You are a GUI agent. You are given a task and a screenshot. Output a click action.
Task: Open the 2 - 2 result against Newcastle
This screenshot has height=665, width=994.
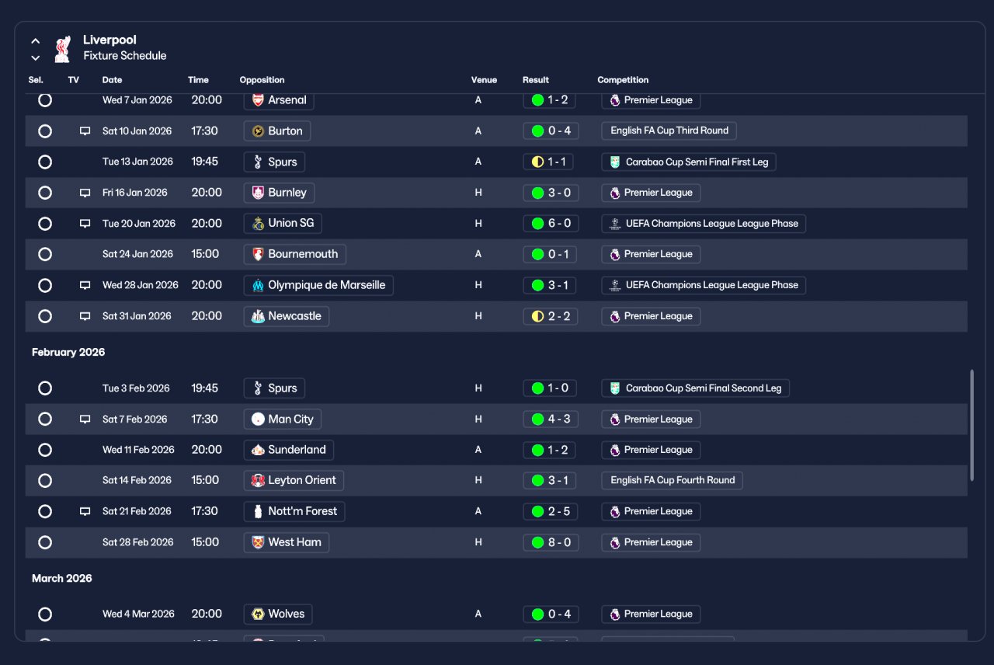pyautogui.click(x=551, y=316)
